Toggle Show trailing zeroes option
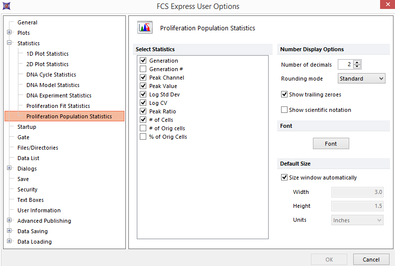 tap(285, 94)
